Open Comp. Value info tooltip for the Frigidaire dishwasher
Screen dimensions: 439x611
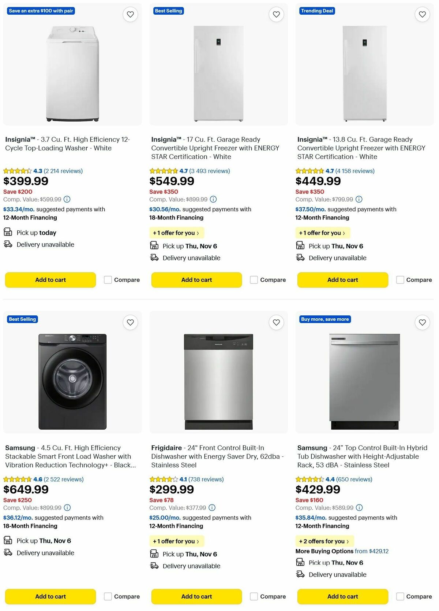[x=211, y=508]
